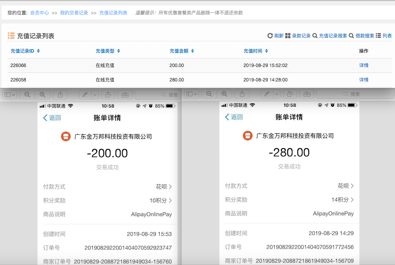The image size is (395, 265).
Task: Open 充值记录搜索 search link
Action: click(x=329, y=36)
